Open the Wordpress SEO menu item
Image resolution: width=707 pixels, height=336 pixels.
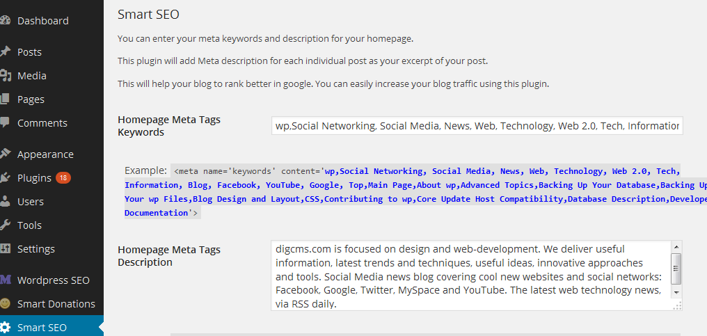click(x=52, y=280)
